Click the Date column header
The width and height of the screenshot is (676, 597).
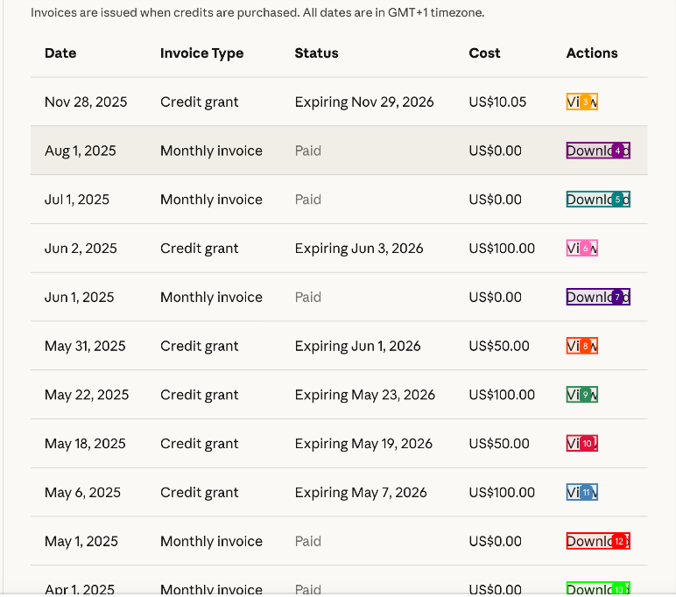click(x=60, y=53)
